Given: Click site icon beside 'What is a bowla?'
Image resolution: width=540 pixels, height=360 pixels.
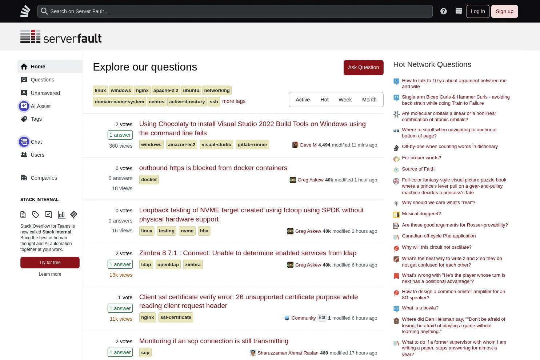Looking at the screenshot, I should (396, 309).
